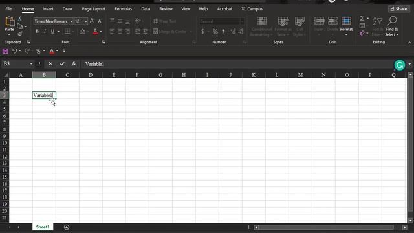
Task: Click the Percent Style icon
Action: click(x=215, y=32)
